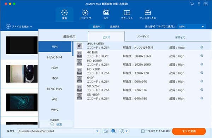Open settings gear for 640P preset
The width and height of the screenshot is (212, 138).
(x=202, y=81)
